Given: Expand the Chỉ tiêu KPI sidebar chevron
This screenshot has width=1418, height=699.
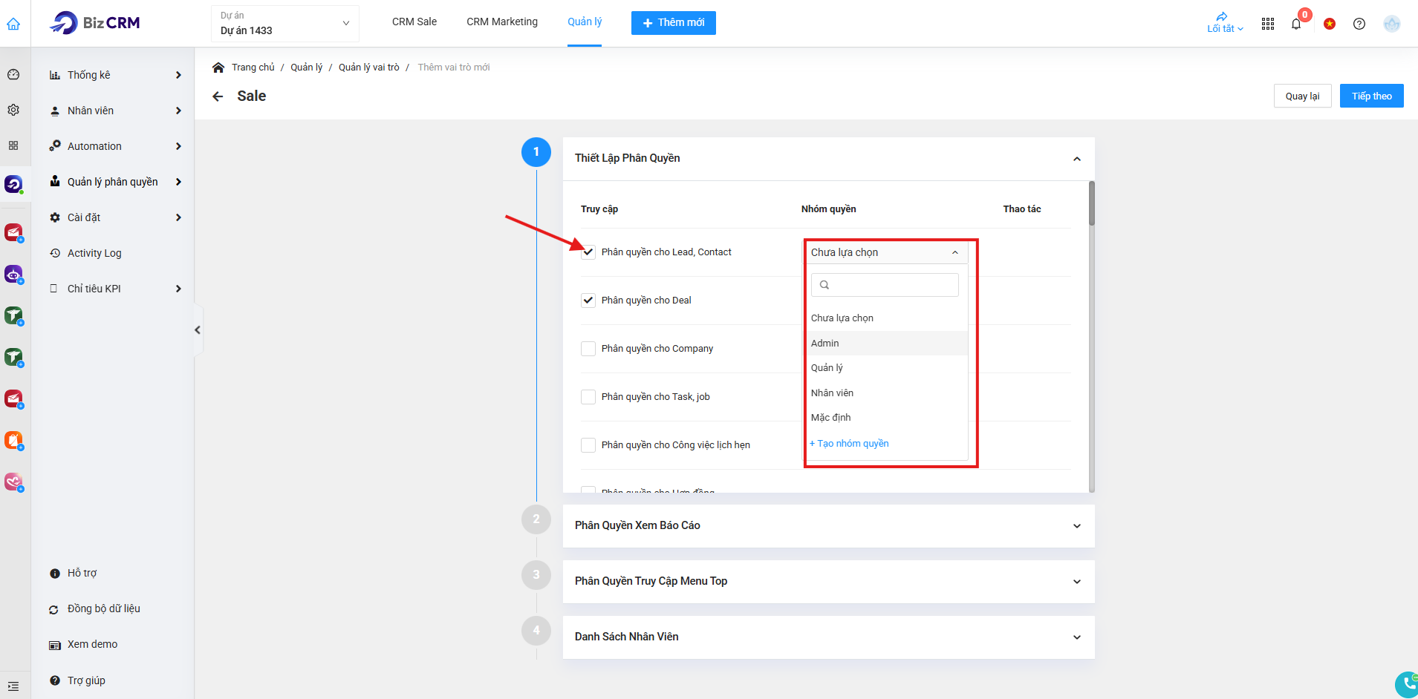Looking at the screenshot, I should [178, 289].
